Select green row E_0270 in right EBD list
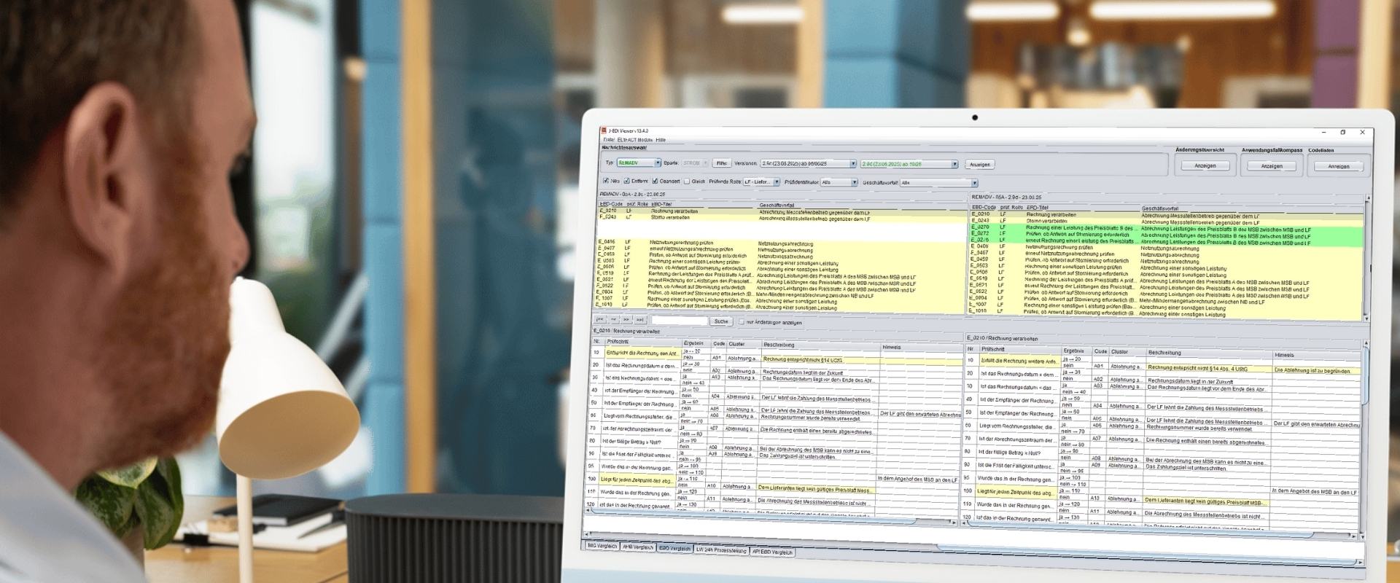 (x=1166, y=228)
